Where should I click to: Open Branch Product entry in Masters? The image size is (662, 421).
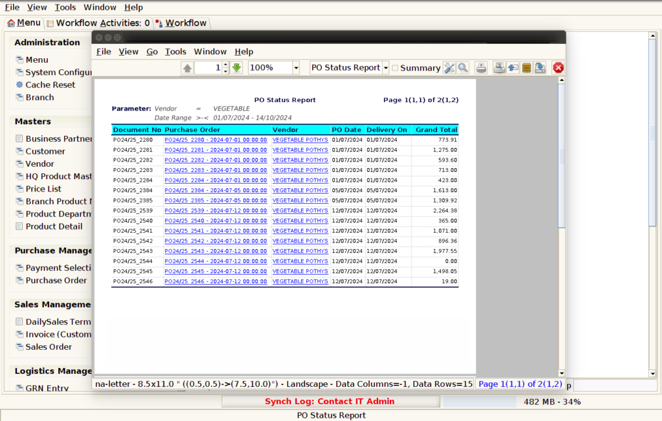pos(59,201)
